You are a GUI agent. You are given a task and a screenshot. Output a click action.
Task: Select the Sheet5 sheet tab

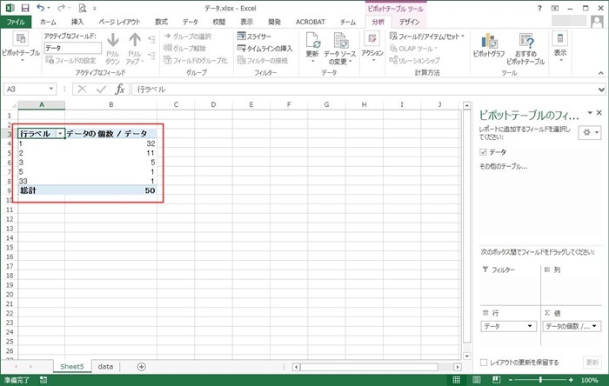click(x=72, y=367)
